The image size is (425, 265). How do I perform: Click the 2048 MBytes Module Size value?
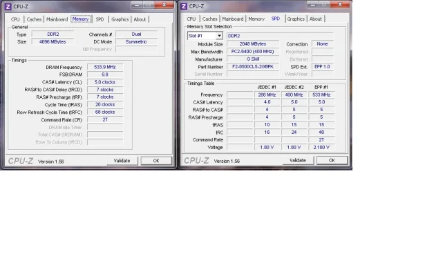253,44
